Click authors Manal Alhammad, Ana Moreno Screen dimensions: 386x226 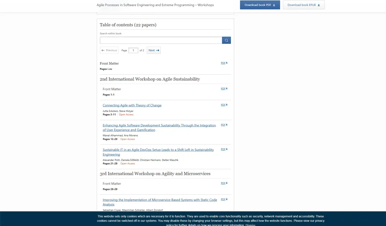tap(120, 135)
